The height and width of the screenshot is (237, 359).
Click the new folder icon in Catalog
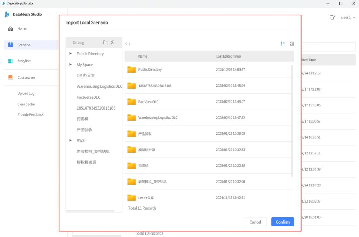106,42
